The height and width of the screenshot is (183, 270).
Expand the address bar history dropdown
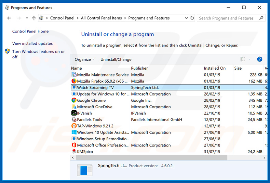point(186,18)
